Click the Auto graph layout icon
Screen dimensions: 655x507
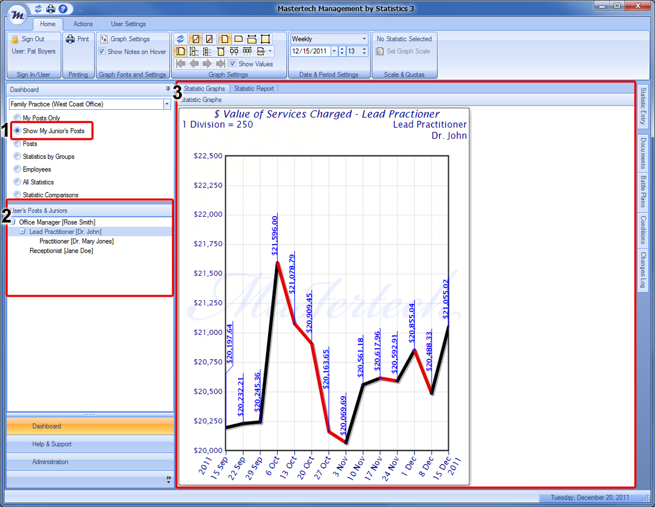pos(261,51)
